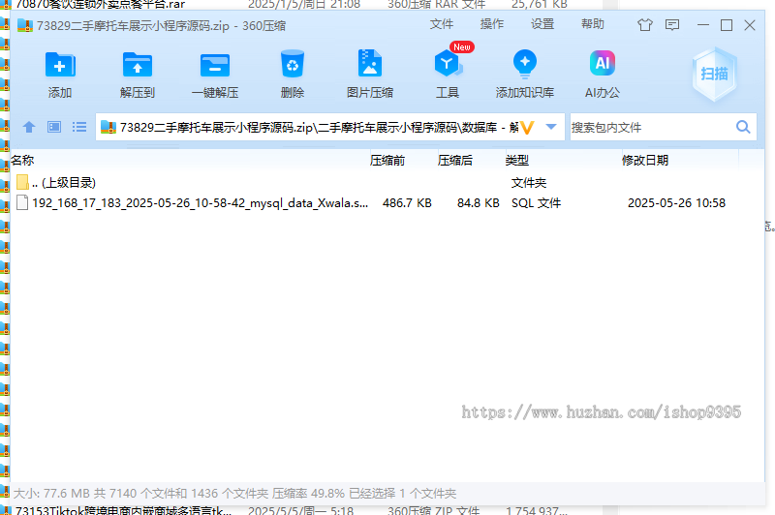Sort by the 压缩前 column header

coord(387,161)
